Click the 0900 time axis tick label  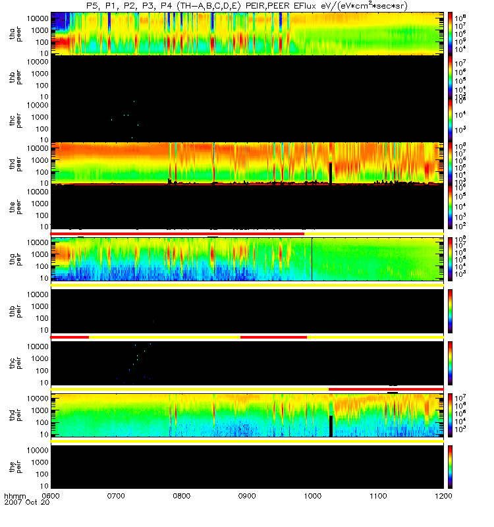247,496
